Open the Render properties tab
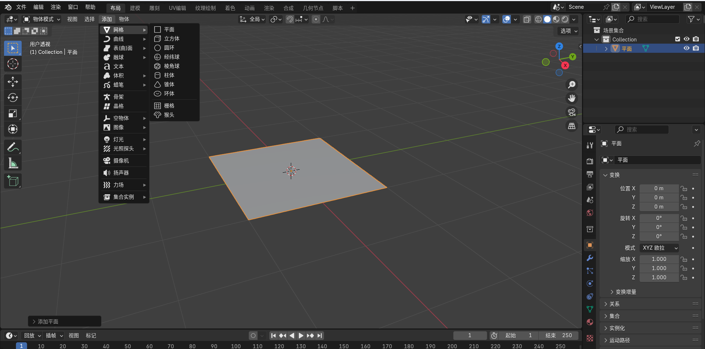This screenshot has height=349, width=705. (590, 161)
